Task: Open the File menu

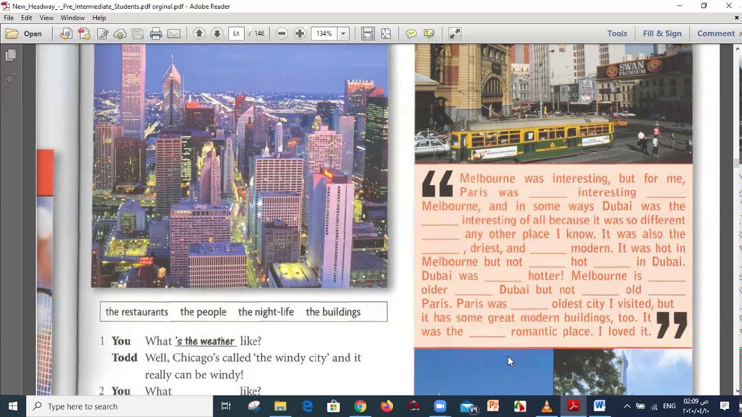Action: [x=9, y=18]
